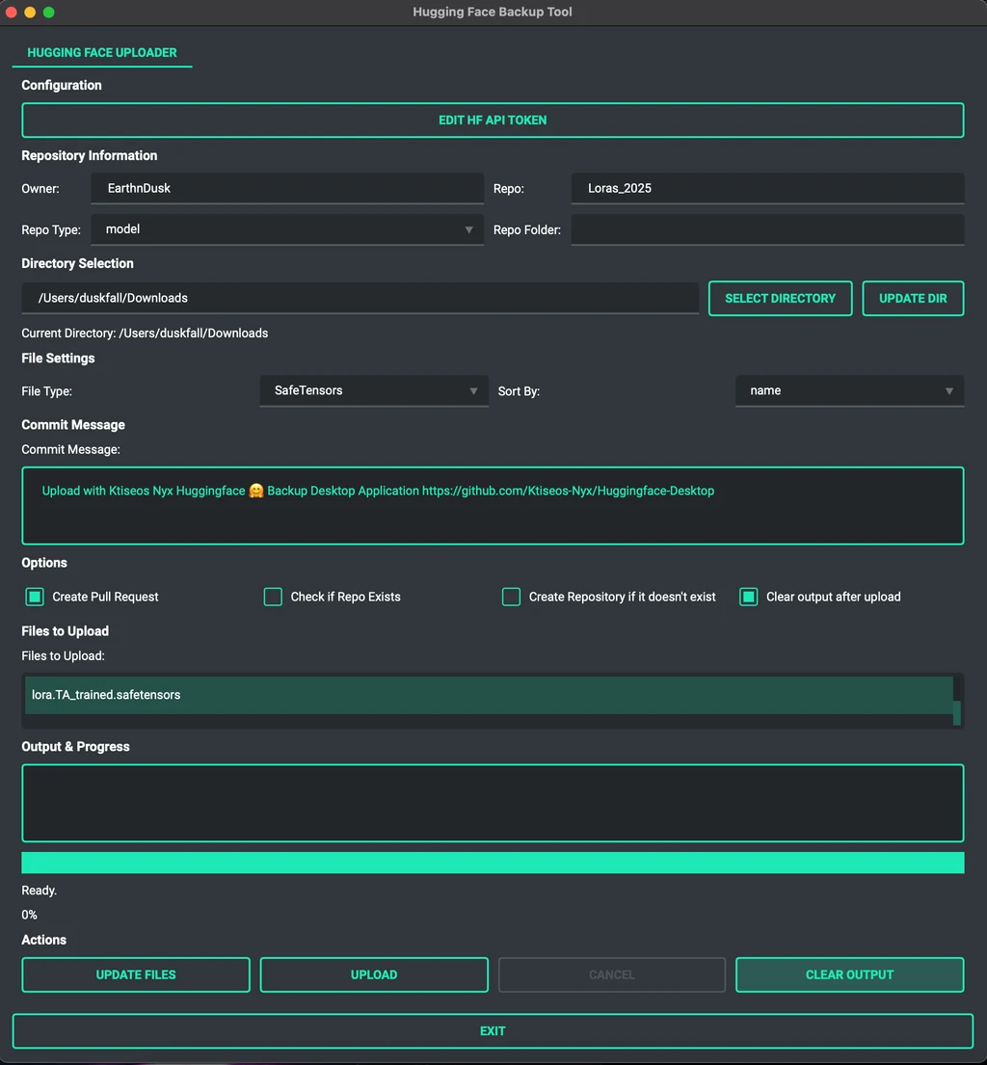Viewport: 987px width, 1065px height.
Task: Click the upload progress bar
Action: tap(493, 862)
